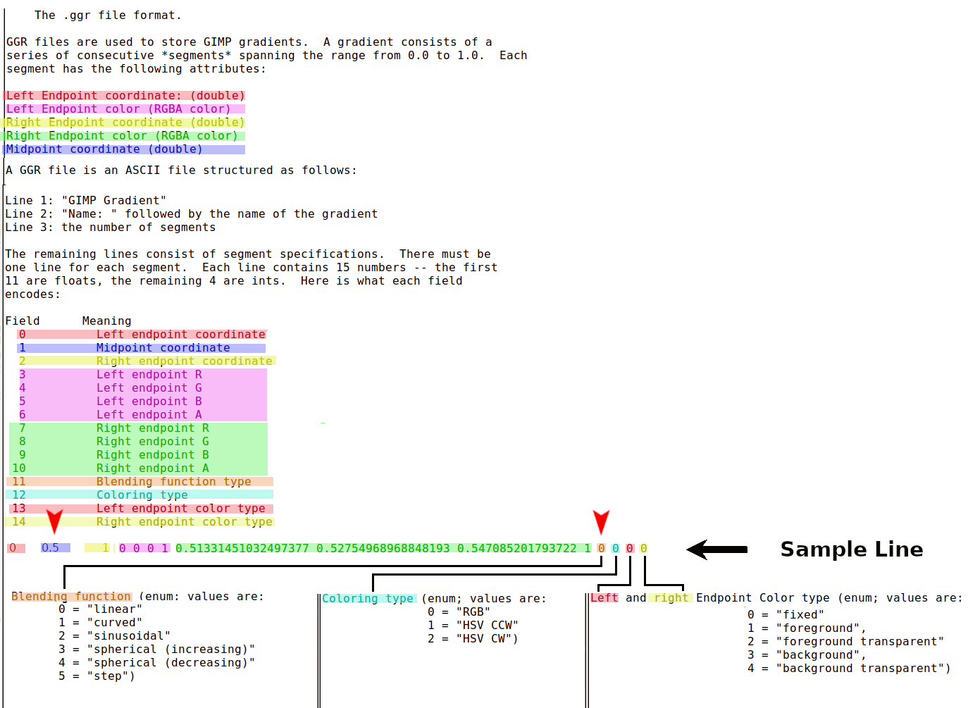Click the yellow highlighted 1 in sample line
This screenshot has height=708, width=968.
pyautogui.click(x=98, y=548)
